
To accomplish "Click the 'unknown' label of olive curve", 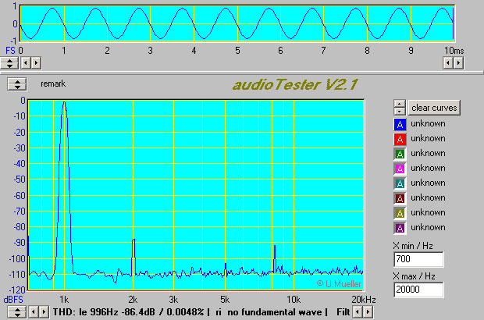I will [x=428, y=212].
